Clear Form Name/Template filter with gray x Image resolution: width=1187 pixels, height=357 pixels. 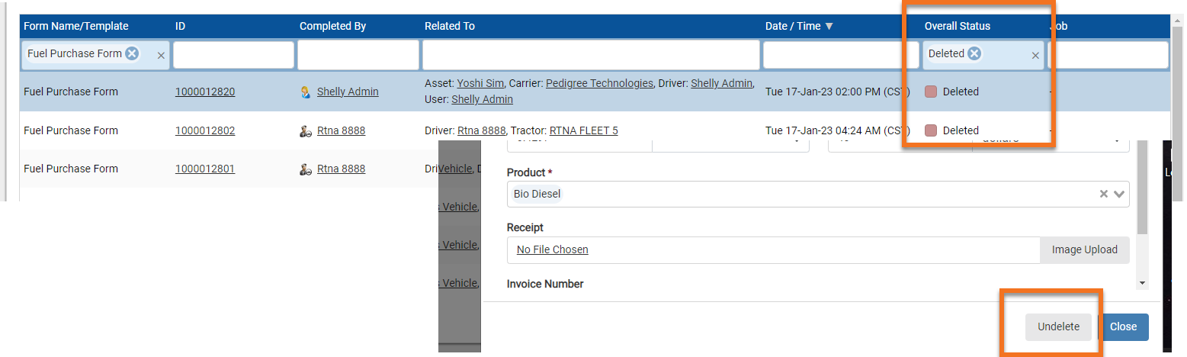coord(161,56)
